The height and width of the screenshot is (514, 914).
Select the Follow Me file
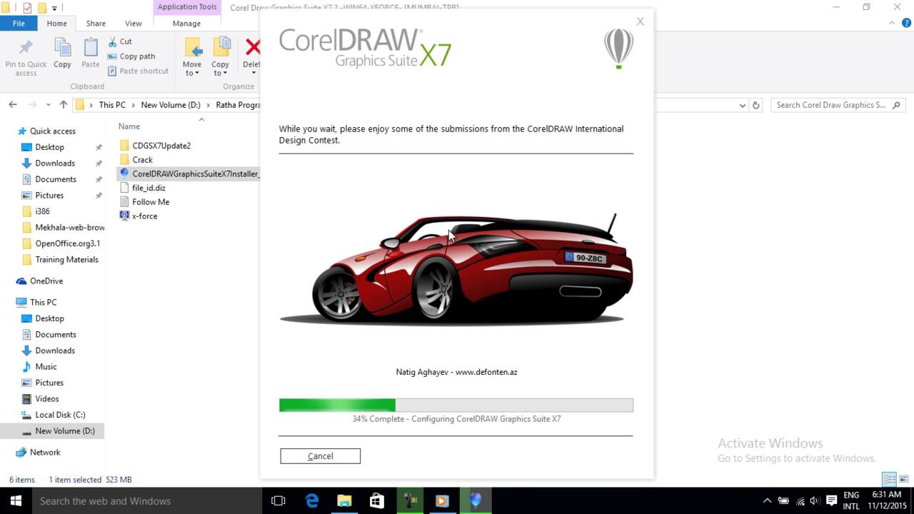[x=151, y=202]
